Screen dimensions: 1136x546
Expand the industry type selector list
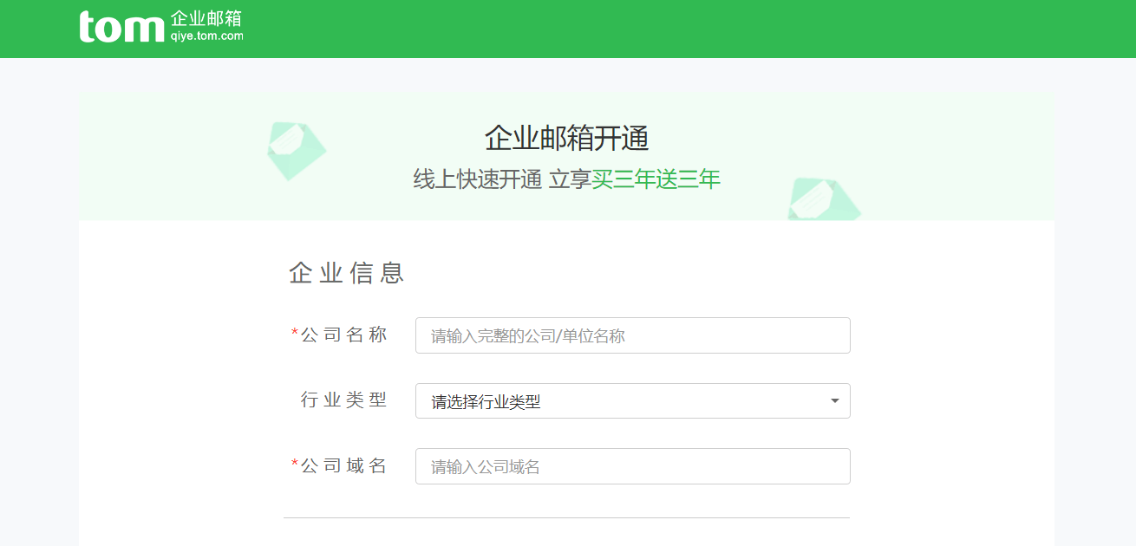click(632, 400)
